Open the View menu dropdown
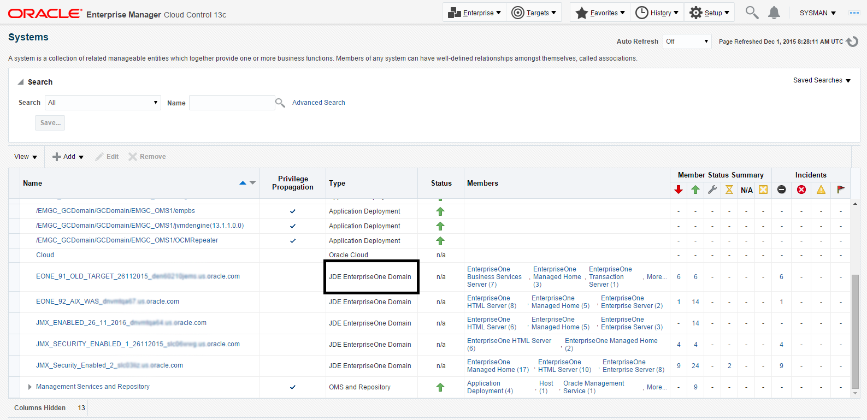This screenshot has height=420, width=867. (x=26, y=157)
